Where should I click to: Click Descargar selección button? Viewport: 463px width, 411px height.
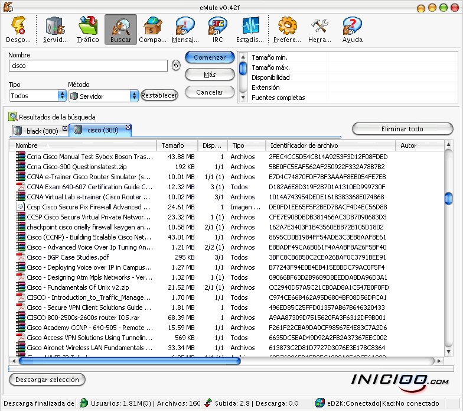coord(47,380)
